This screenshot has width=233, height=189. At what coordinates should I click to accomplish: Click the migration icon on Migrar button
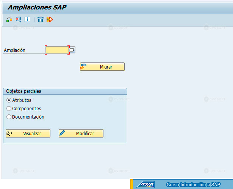click(83, 67)
